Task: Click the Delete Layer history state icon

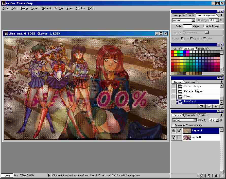Action: 180,91
